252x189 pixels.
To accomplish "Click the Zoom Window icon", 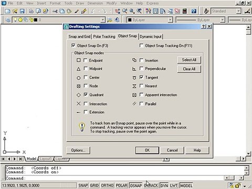I will click(132, 11).
